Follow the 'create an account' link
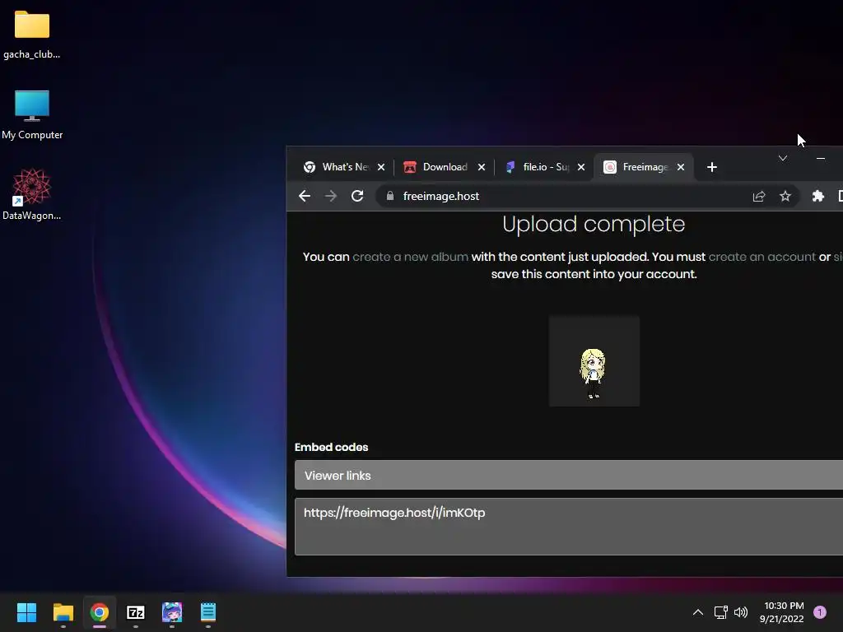Screen dimensions: 843x632 tap(761, 257)
